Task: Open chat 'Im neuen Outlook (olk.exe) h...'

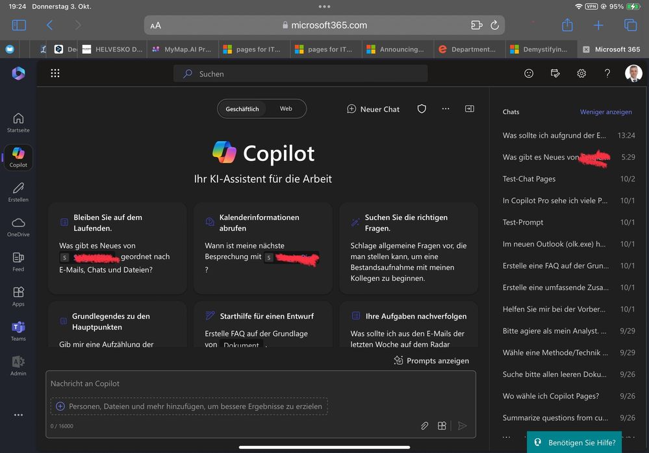Action: click(568, 244)
